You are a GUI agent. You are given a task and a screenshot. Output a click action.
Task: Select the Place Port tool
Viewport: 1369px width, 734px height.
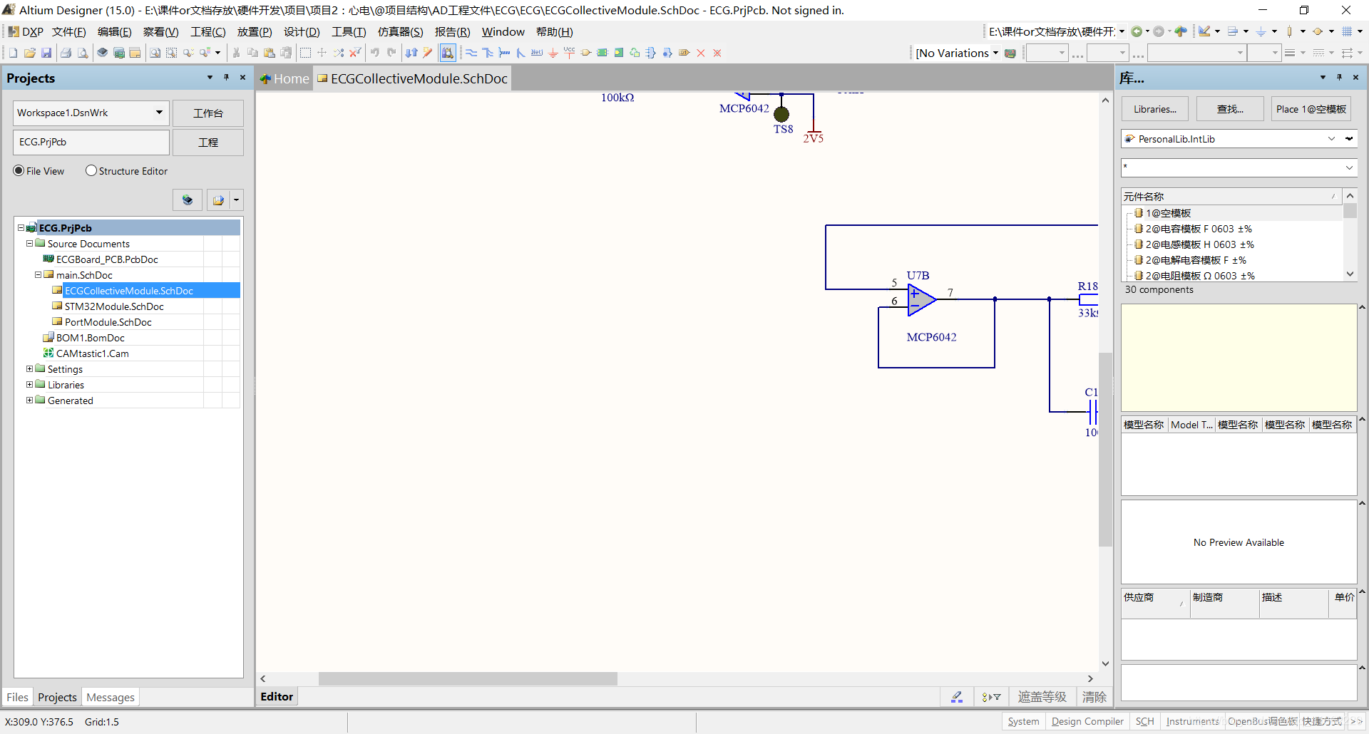684,53
